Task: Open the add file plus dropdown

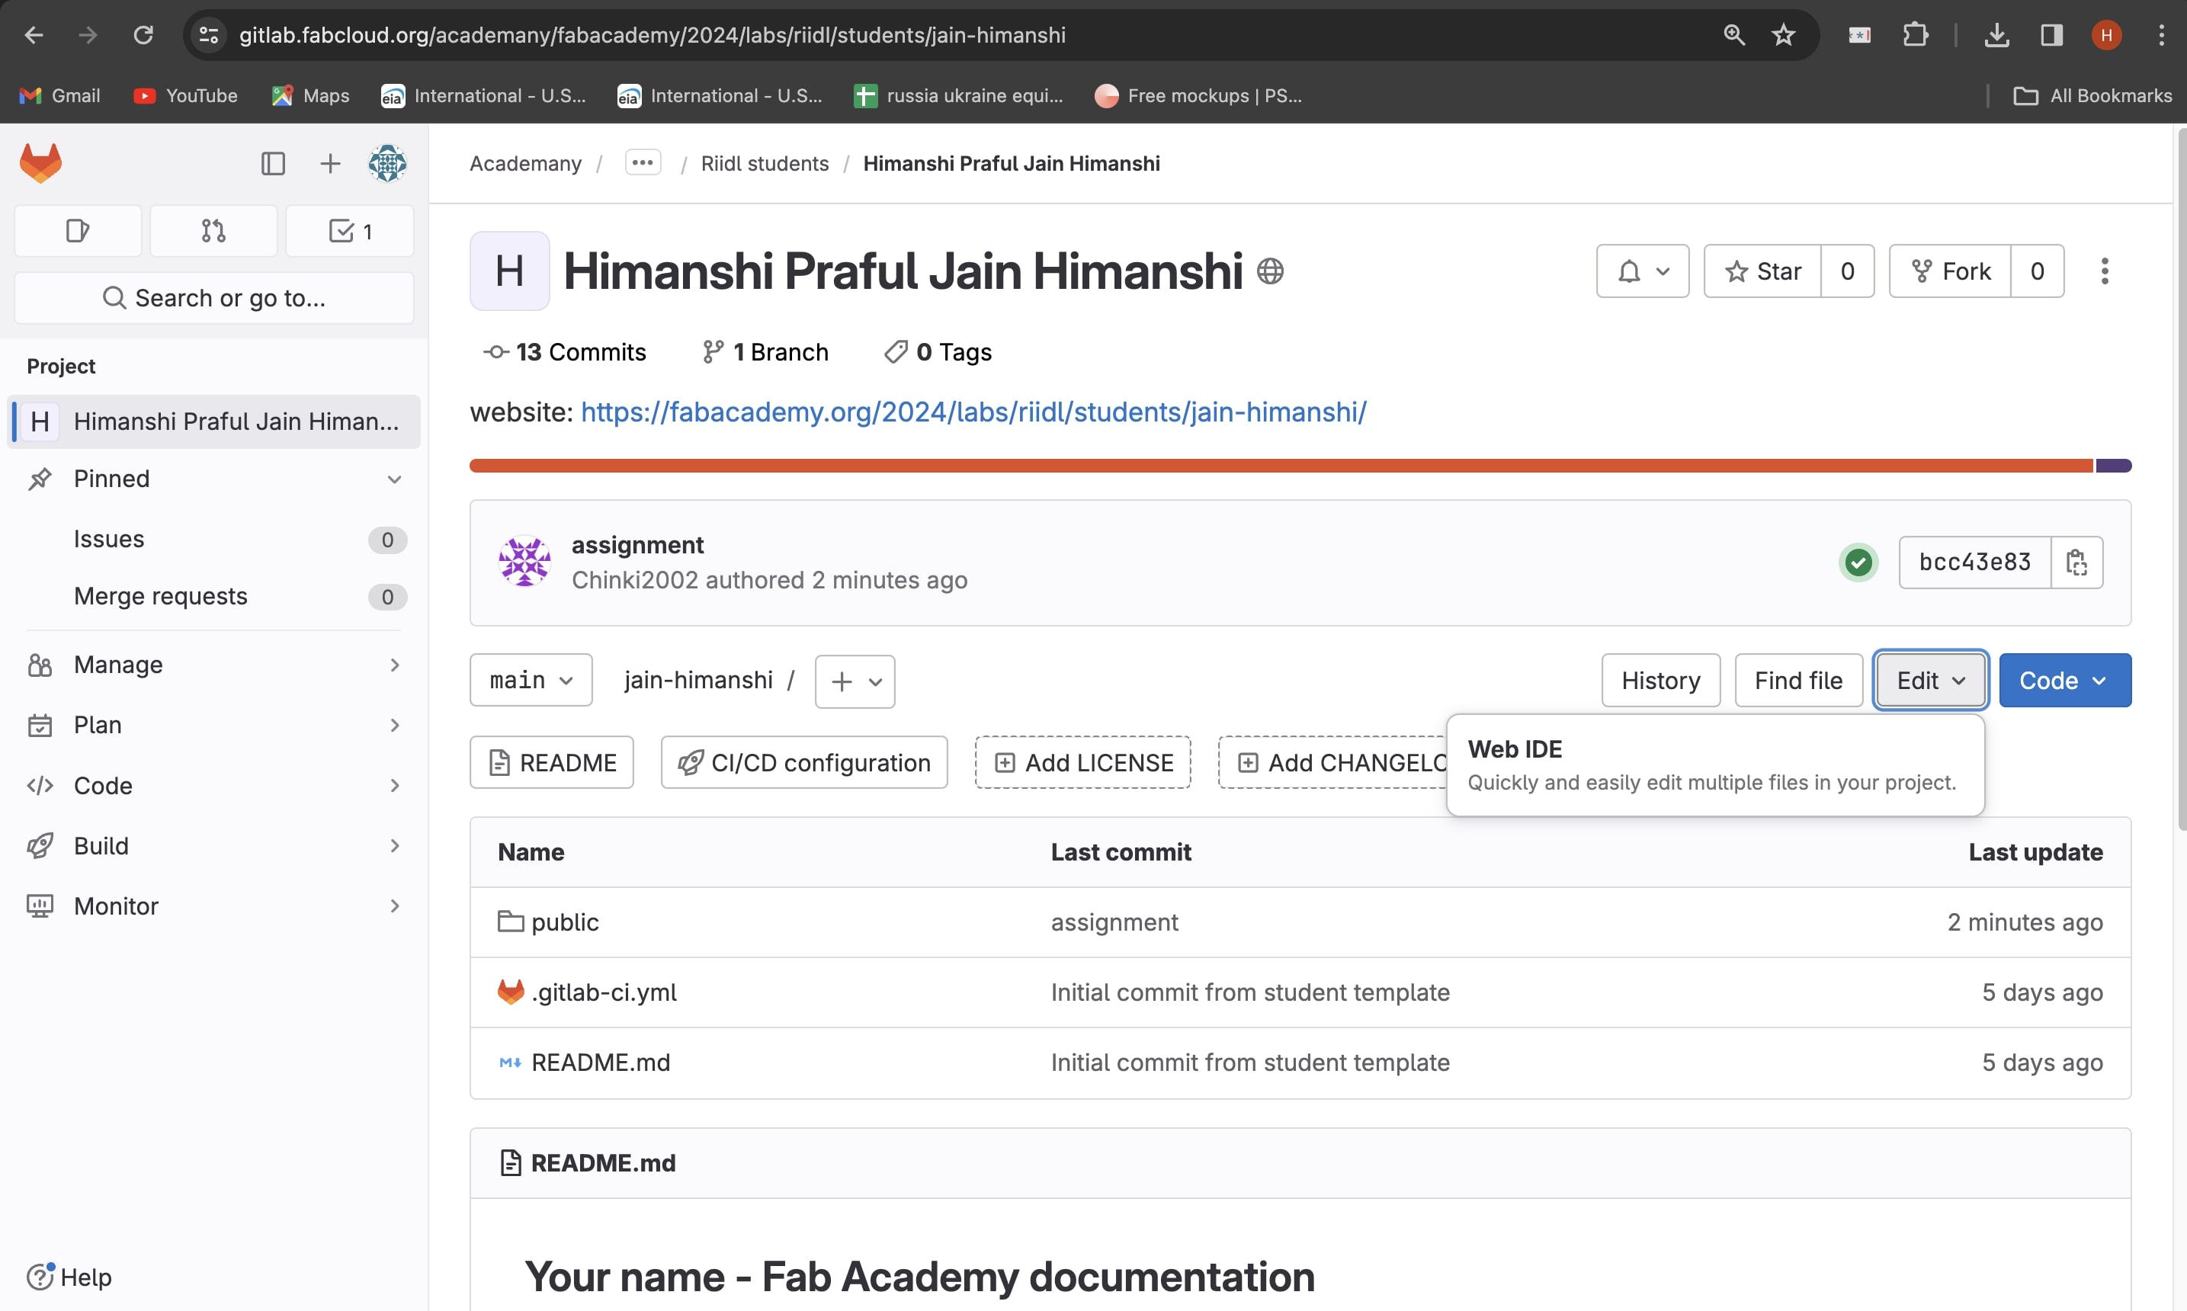Action: tap(854, 681)
